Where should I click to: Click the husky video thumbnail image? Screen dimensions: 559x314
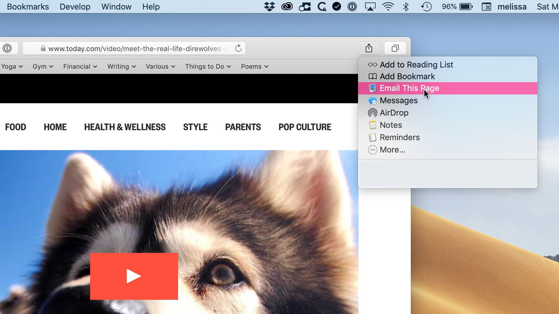point(179,232)
